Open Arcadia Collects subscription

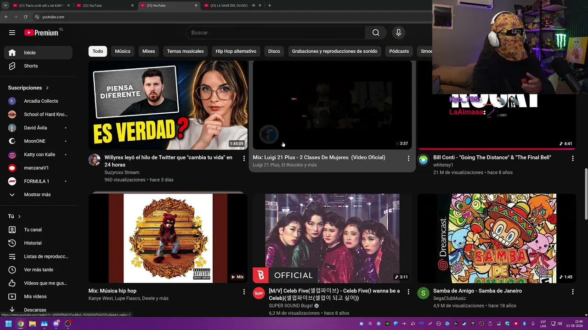pyautogui.click(x=38, y=101)
